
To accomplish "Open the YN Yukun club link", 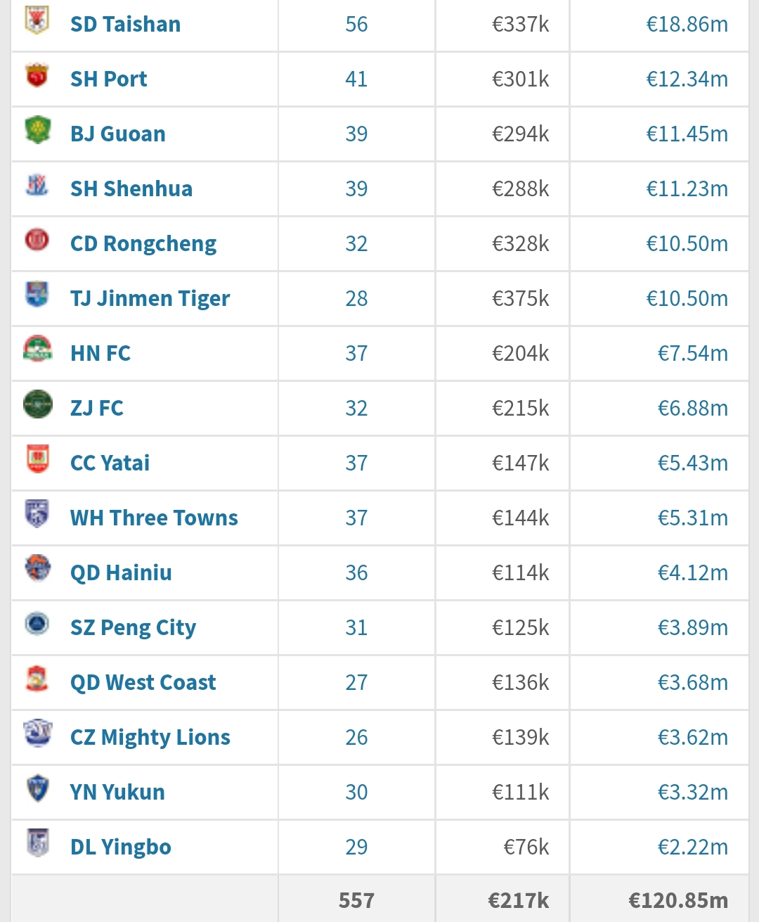I will tap(117, 792).
